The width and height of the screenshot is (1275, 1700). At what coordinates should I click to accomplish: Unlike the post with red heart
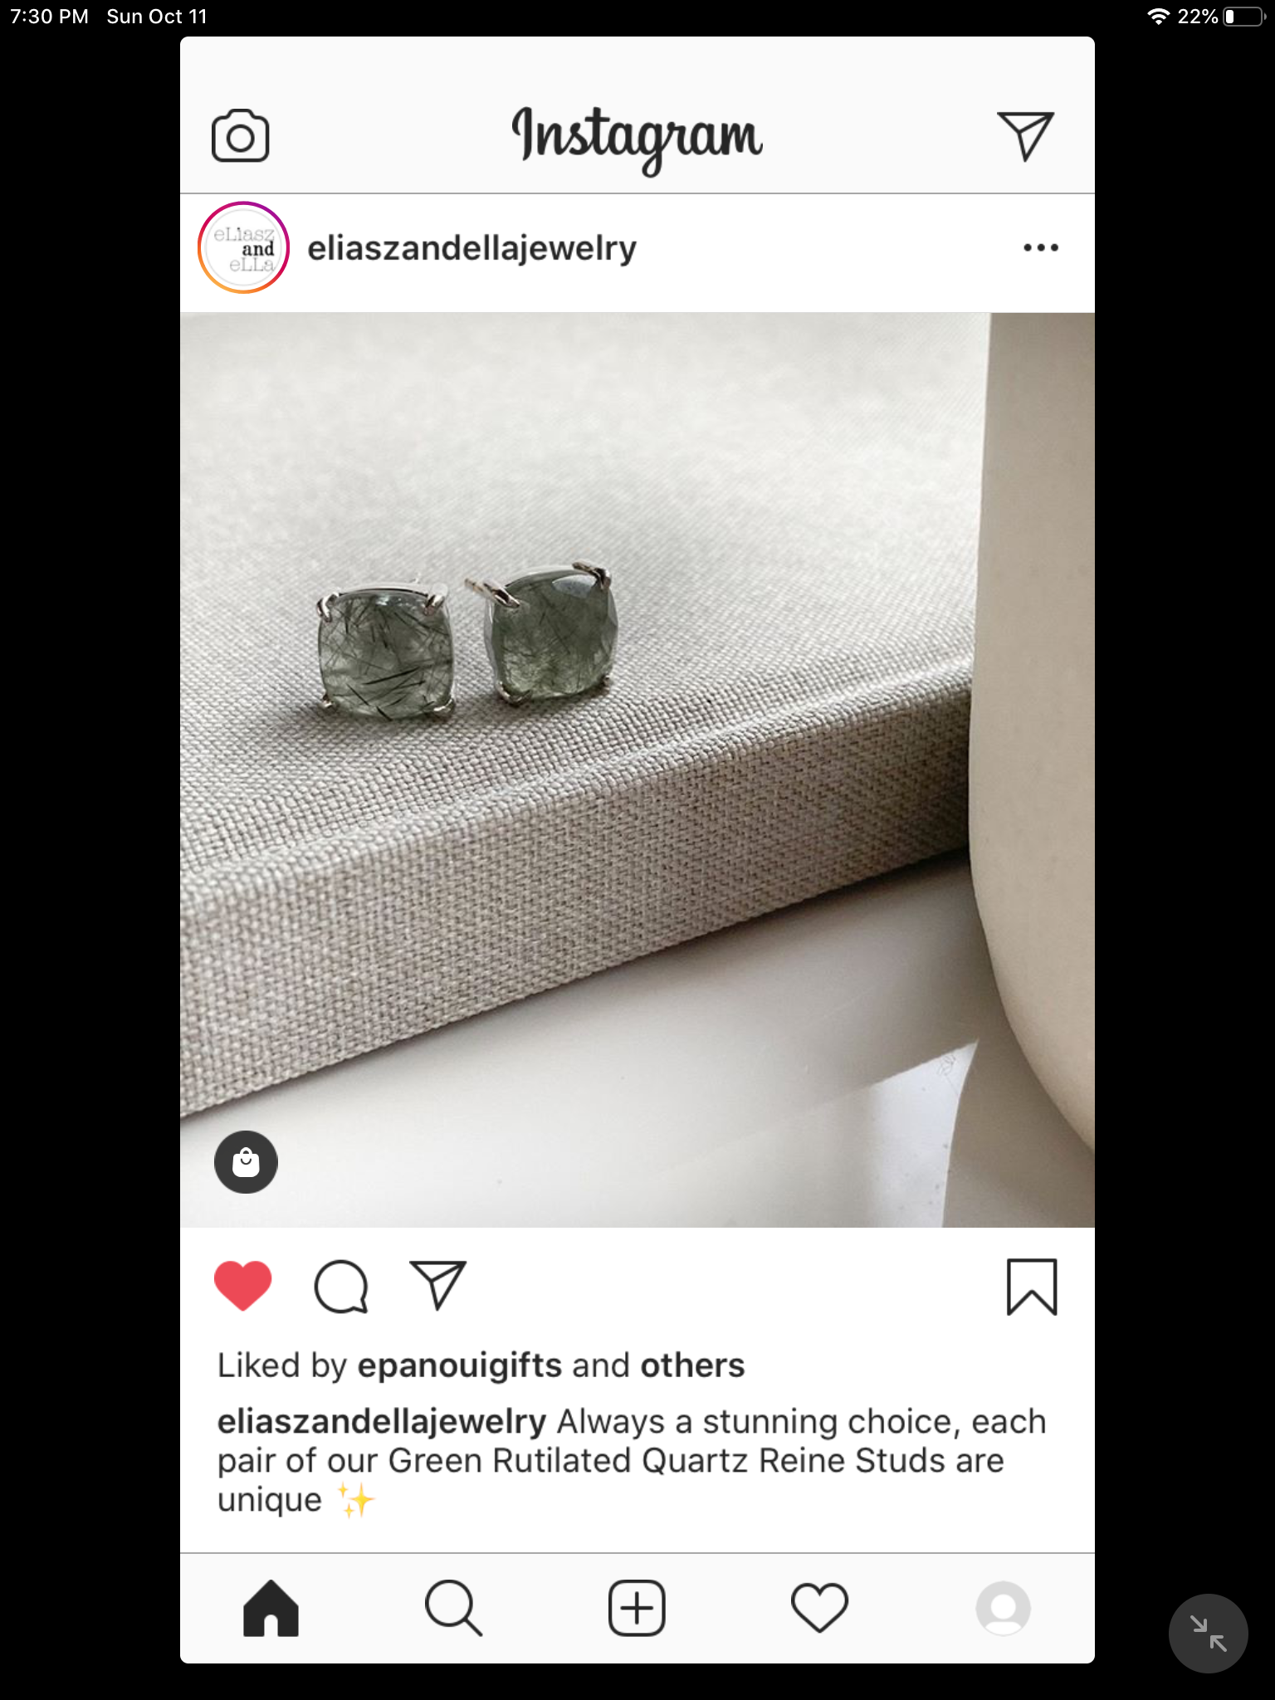click(243, 1286)
